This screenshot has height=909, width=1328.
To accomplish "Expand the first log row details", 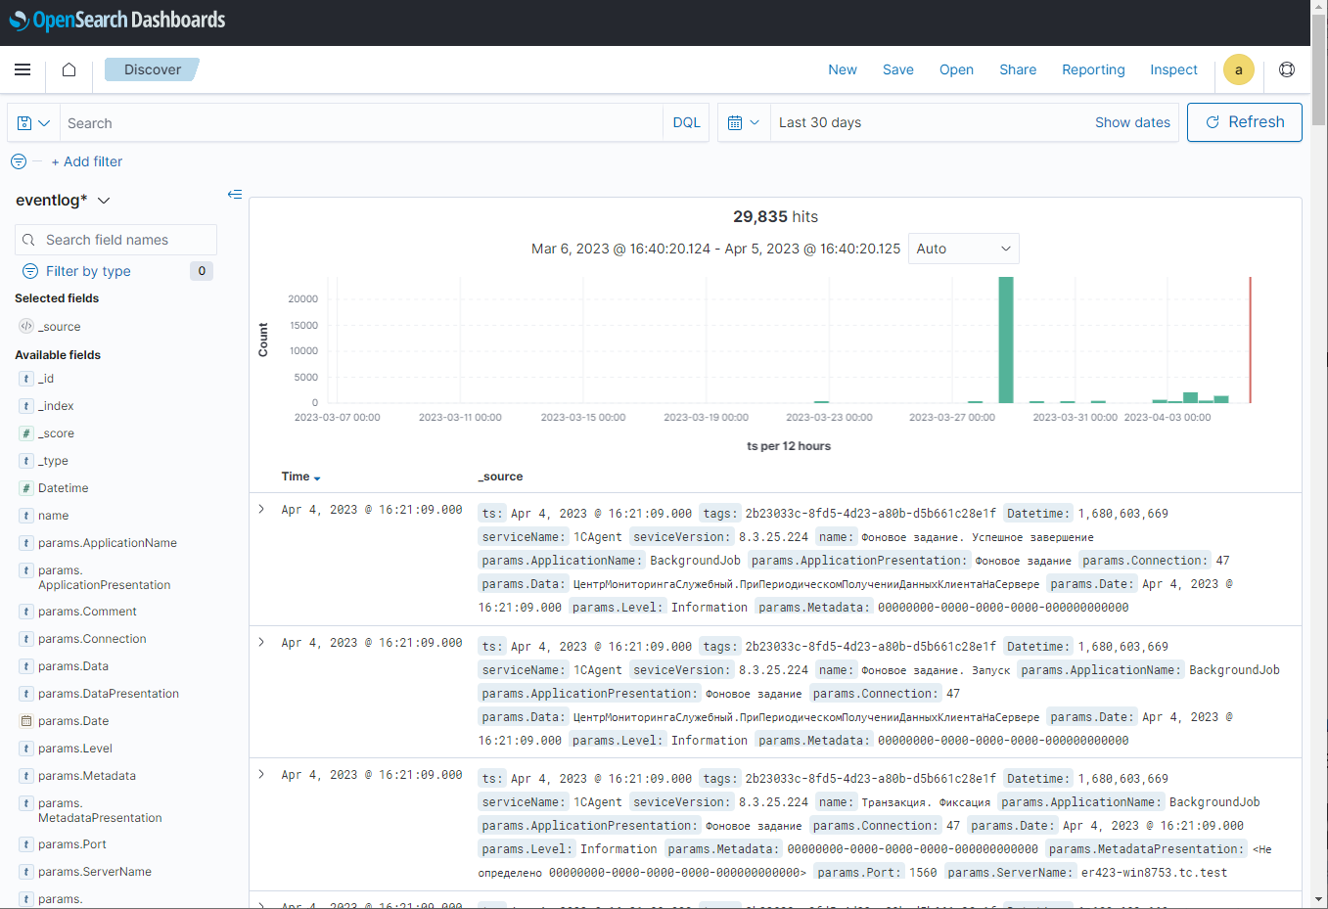I will pyautogui.click(x=261, y=510).
